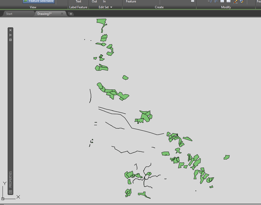Close the Properties palette

(x=11, y=30)
